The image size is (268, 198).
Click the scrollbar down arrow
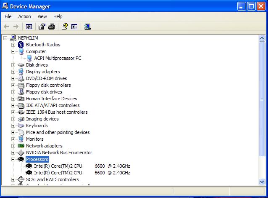262,182
